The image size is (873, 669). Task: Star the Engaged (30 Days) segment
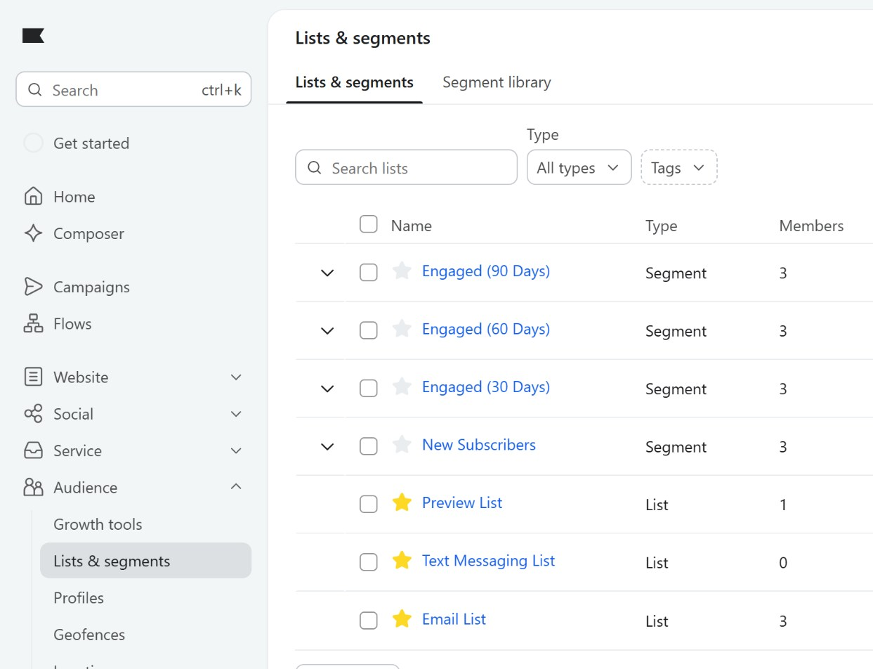pos(402,387)
